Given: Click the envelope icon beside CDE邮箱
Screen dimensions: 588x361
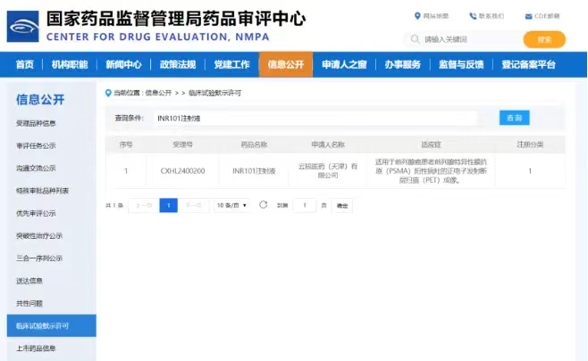Looking at the screenshot, I should [528, 16].
